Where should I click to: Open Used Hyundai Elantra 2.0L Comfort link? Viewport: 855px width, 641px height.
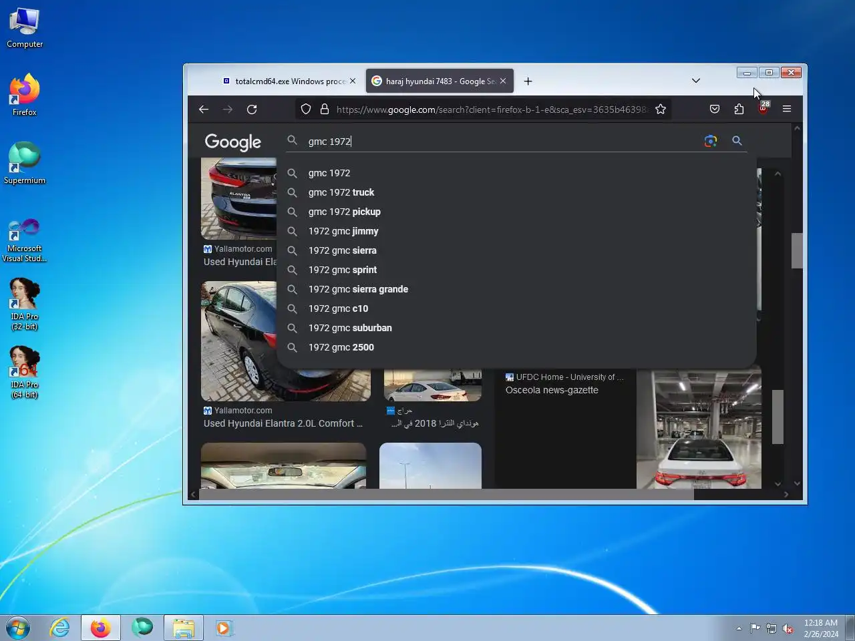[x=283, y=423]
